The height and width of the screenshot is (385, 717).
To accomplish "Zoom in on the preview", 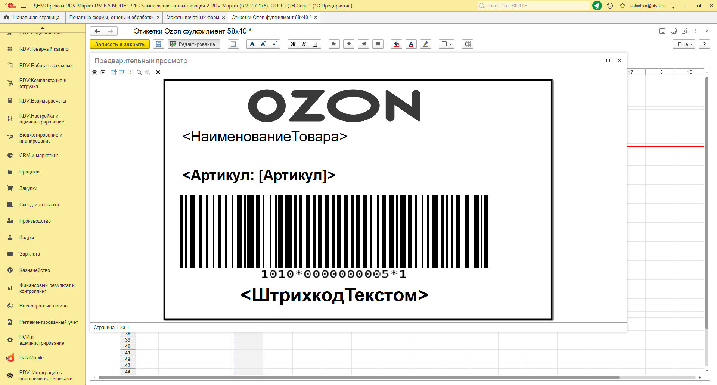I will (139, 72).
